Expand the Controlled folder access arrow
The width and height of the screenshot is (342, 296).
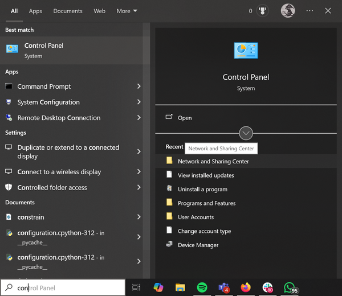(x=139, y=187)
